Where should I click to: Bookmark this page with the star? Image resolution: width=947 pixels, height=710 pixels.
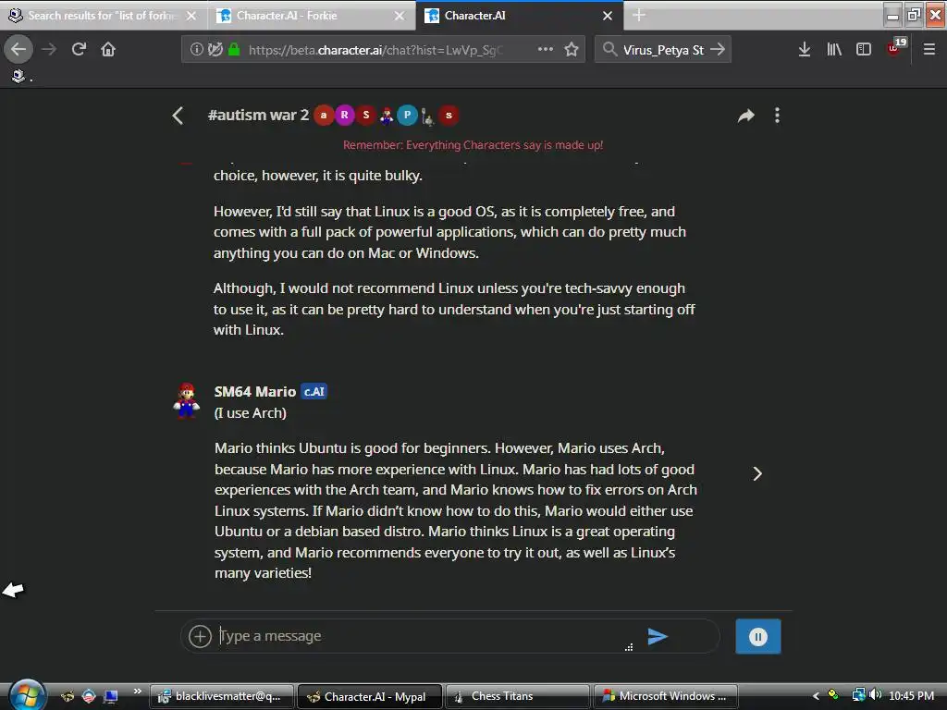point(572,50)
